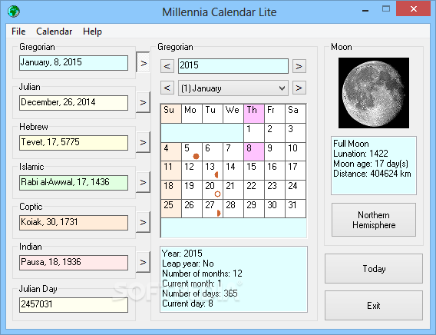436x335 pixels.
Task: Click the Today button
Action: (374, 268)
